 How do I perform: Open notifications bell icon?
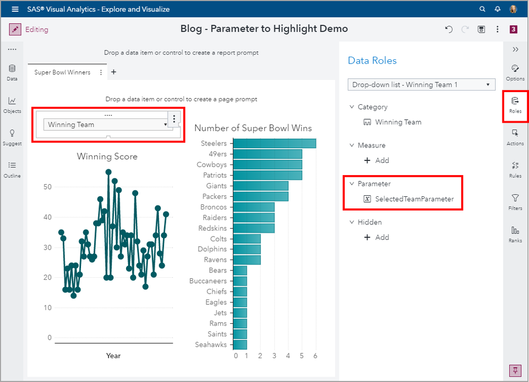(x=497, y=9)
